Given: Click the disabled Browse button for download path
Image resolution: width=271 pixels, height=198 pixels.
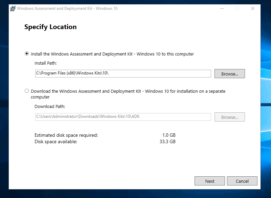Looking at the screenshot, I should pos(229,117).
